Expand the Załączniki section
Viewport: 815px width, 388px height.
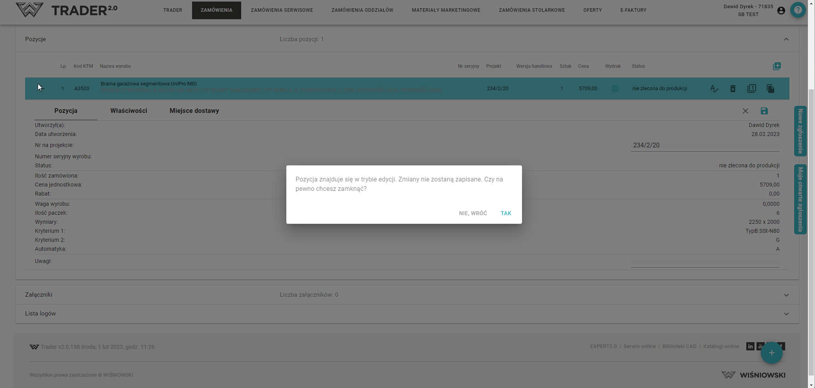tap(786, 295)
